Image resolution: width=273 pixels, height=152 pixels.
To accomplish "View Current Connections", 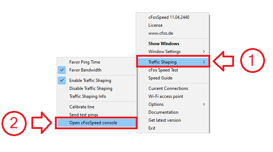I will pyautogui.click(x=168, y=88).
